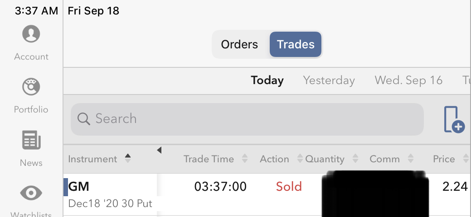Select the Yesterday date tab
471x217 pixels.
pos(329,80)
